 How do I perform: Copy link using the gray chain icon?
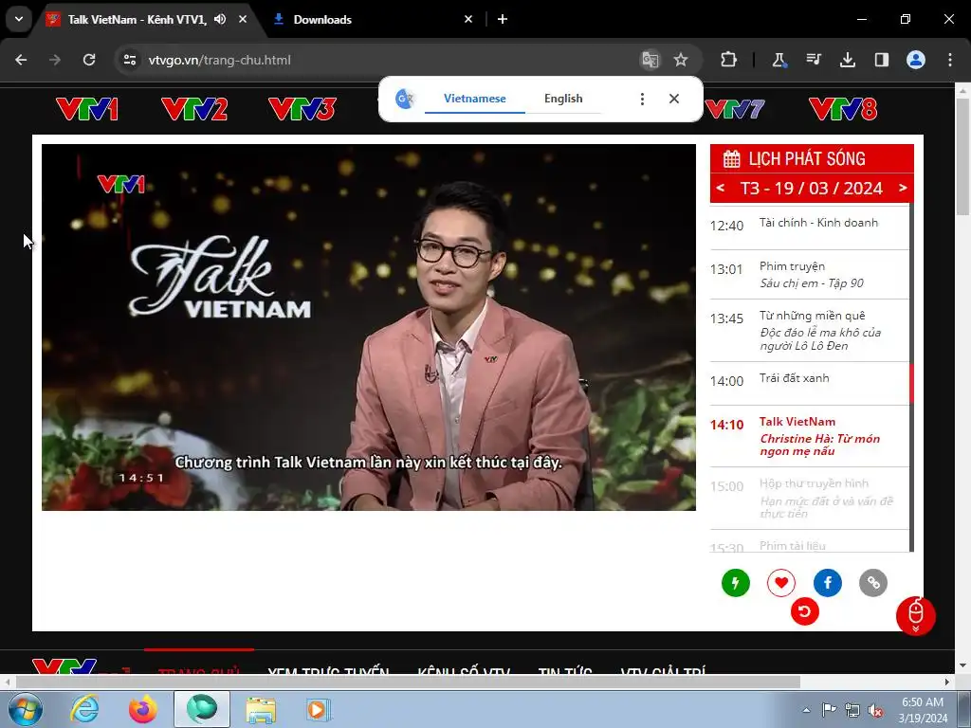pyautogui.click(x=873, y=583)
